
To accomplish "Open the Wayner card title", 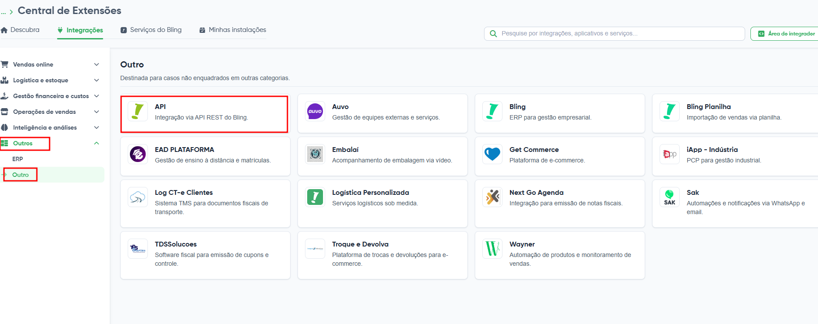I will (522, 244).
